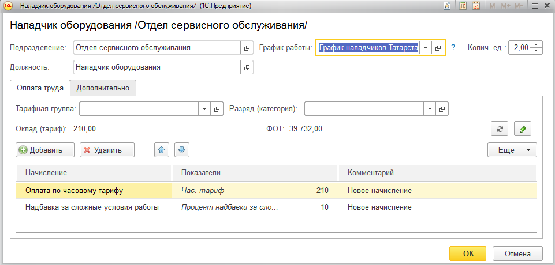Screen dimensions: 555x265
Task: Click the green pencil edit icon
Action: point(523,129)
